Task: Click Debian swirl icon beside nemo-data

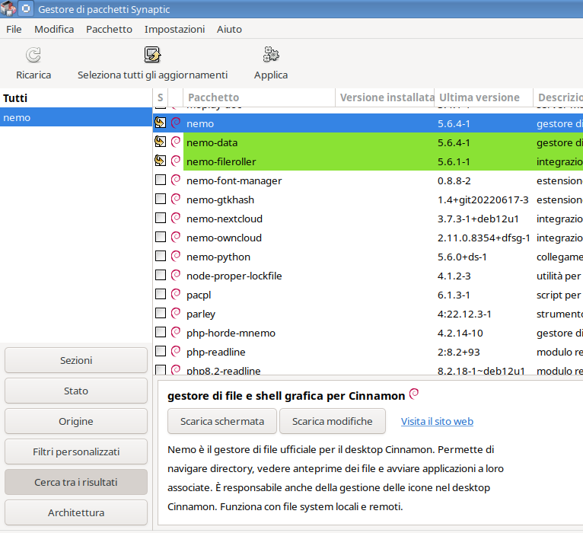Action: coord(176,142)
